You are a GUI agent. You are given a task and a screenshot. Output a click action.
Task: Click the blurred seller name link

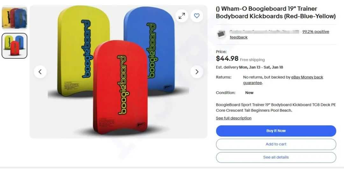click(264, 32)
